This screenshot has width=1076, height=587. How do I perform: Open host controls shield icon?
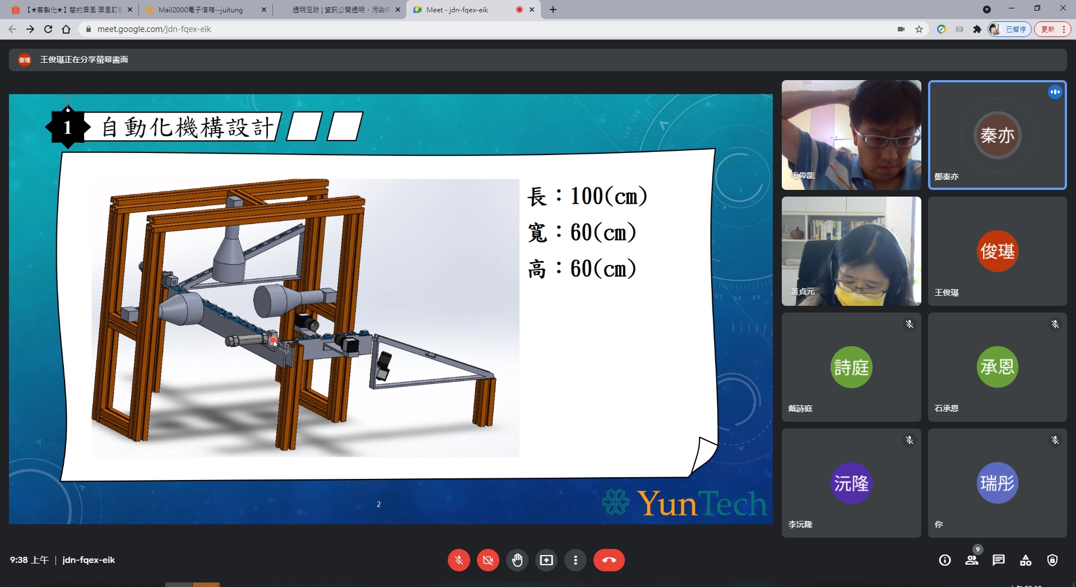click(x=1052, y=560)
